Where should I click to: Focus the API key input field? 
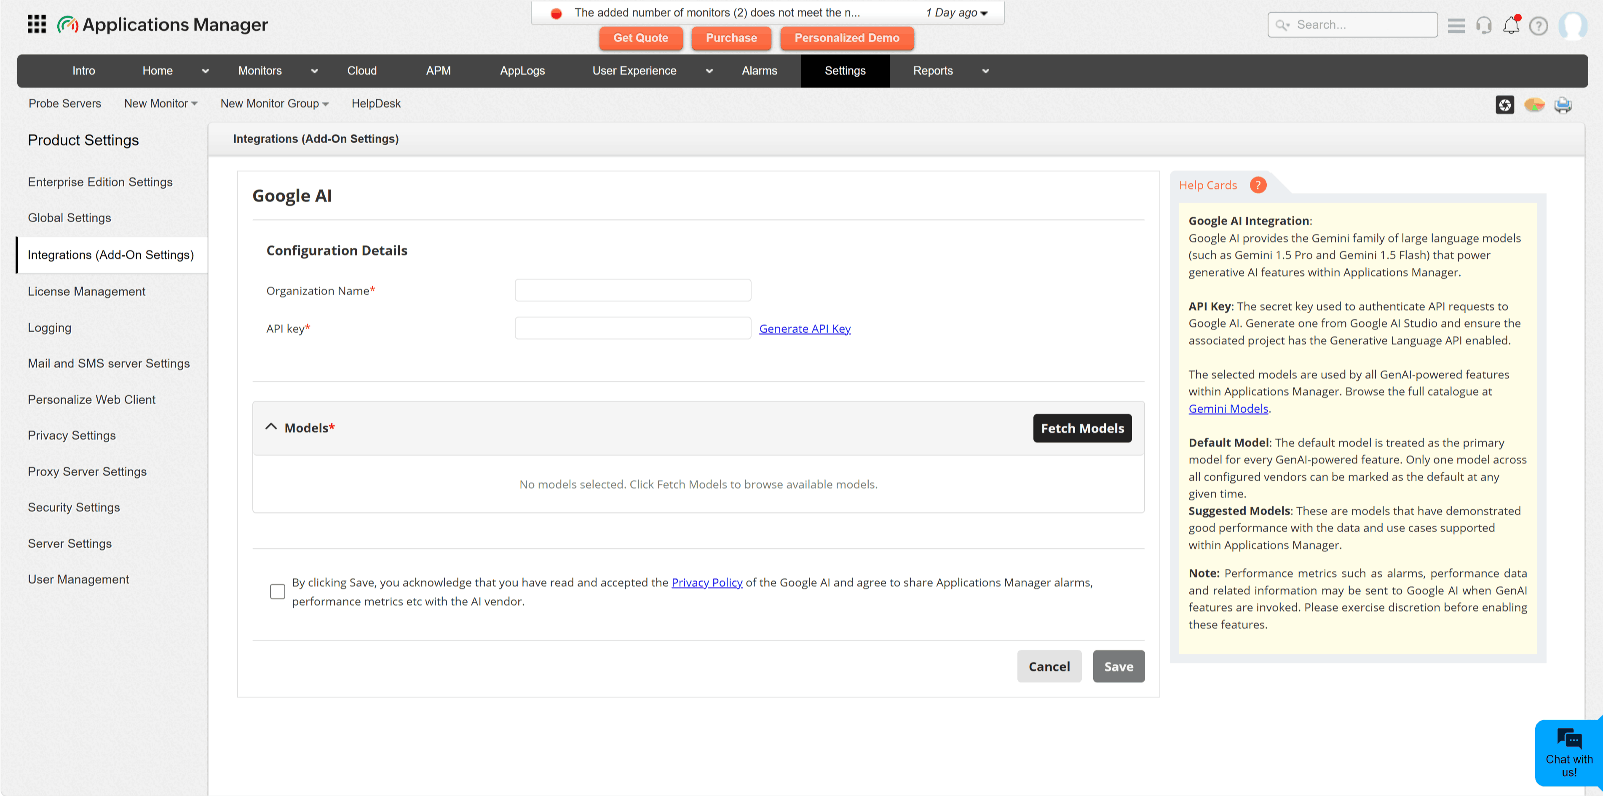click(633, 328)
